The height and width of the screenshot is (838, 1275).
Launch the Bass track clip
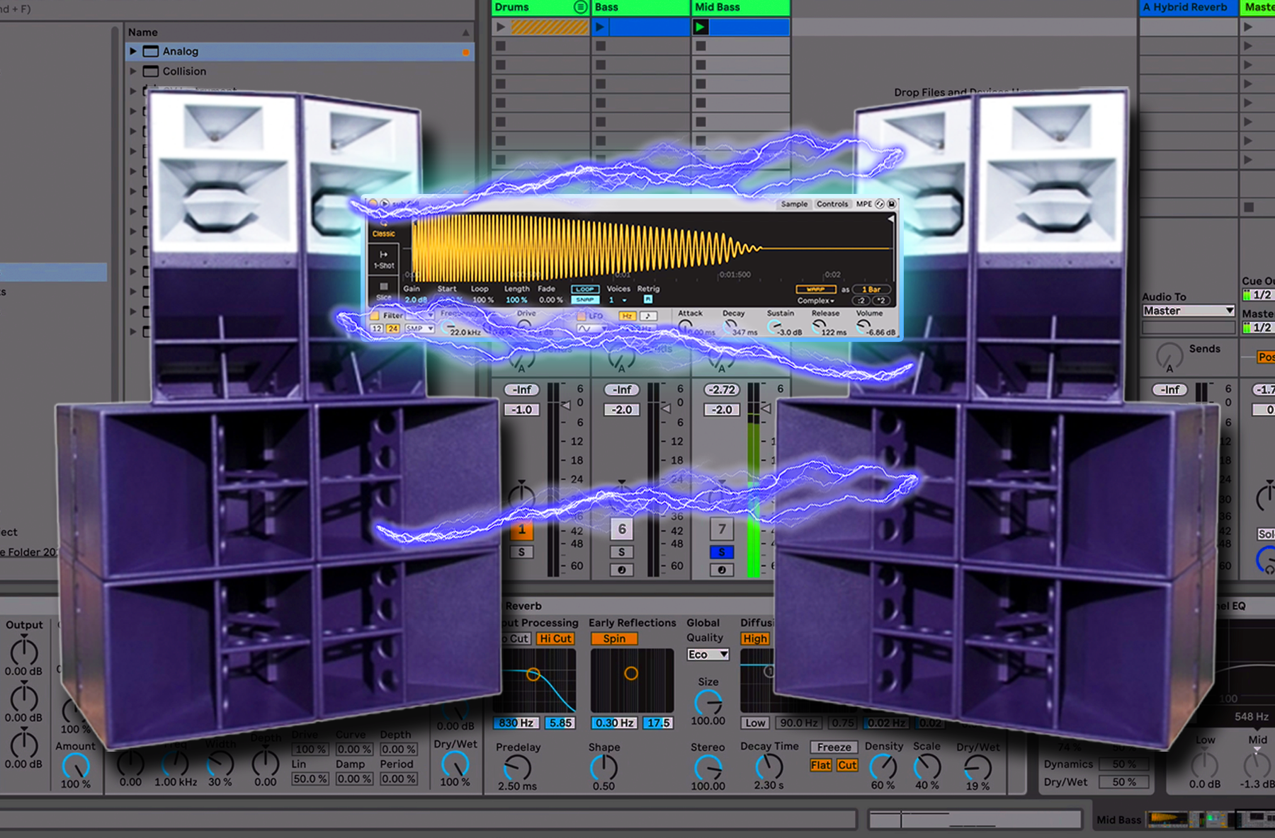(600, 27)
